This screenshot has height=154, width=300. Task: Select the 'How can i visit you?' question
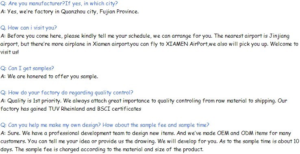(28, 28)
